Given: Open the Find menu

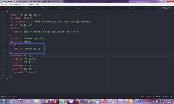Looking at the screenshot, I should [24, 4].
